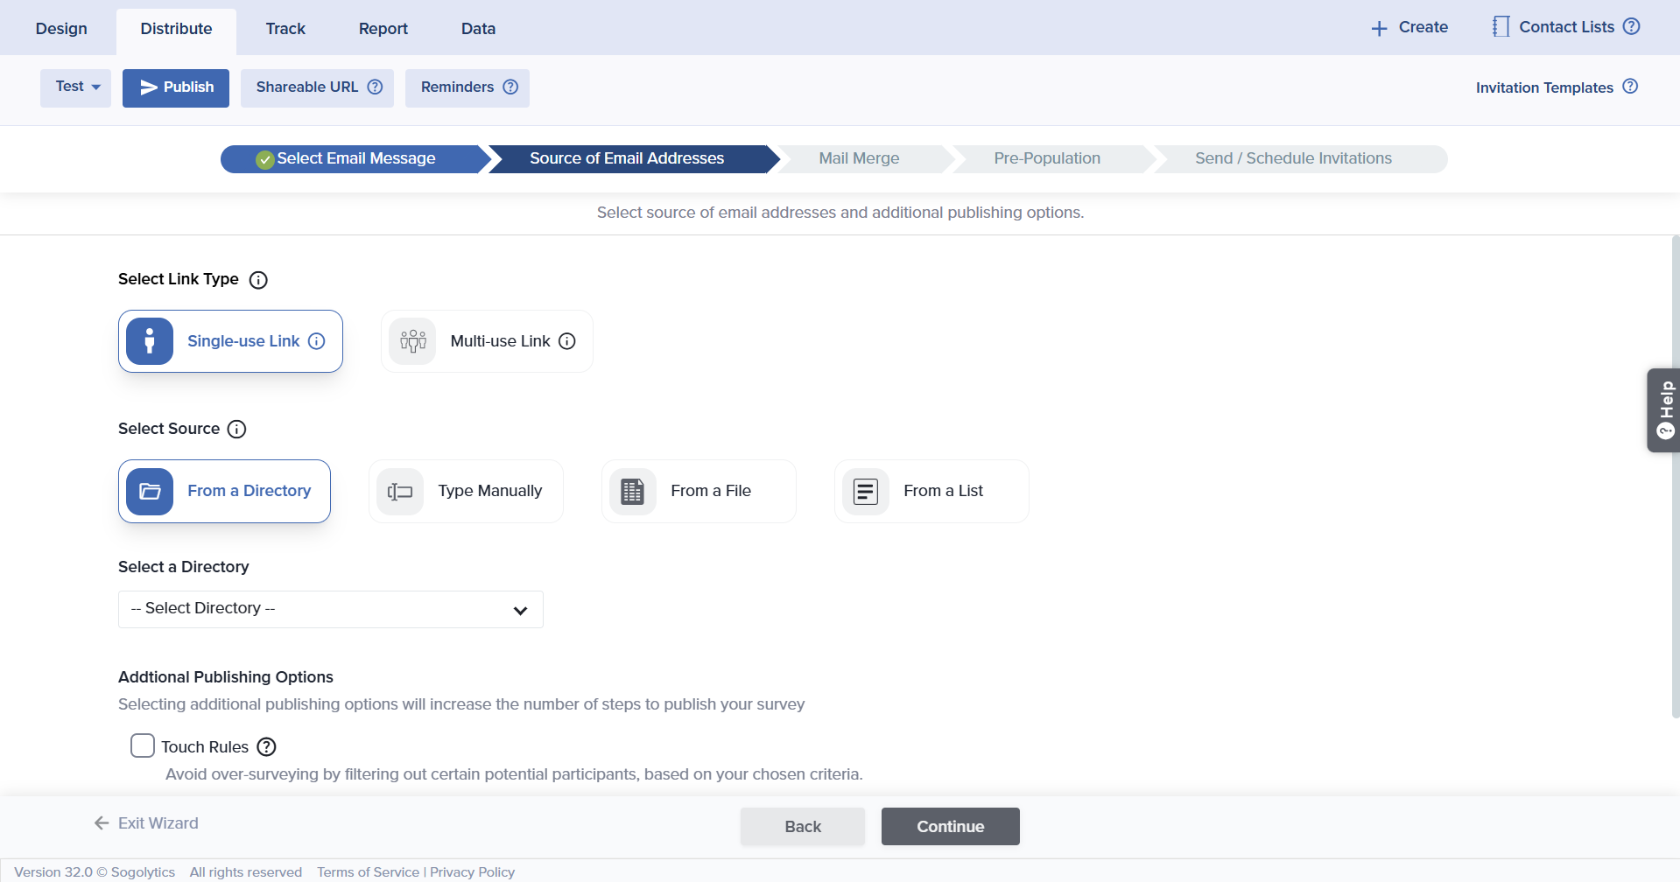This screenshot has width=1680, height=882.
Task: Open the side Help panel tab
Action: (x=1663, y=410)
